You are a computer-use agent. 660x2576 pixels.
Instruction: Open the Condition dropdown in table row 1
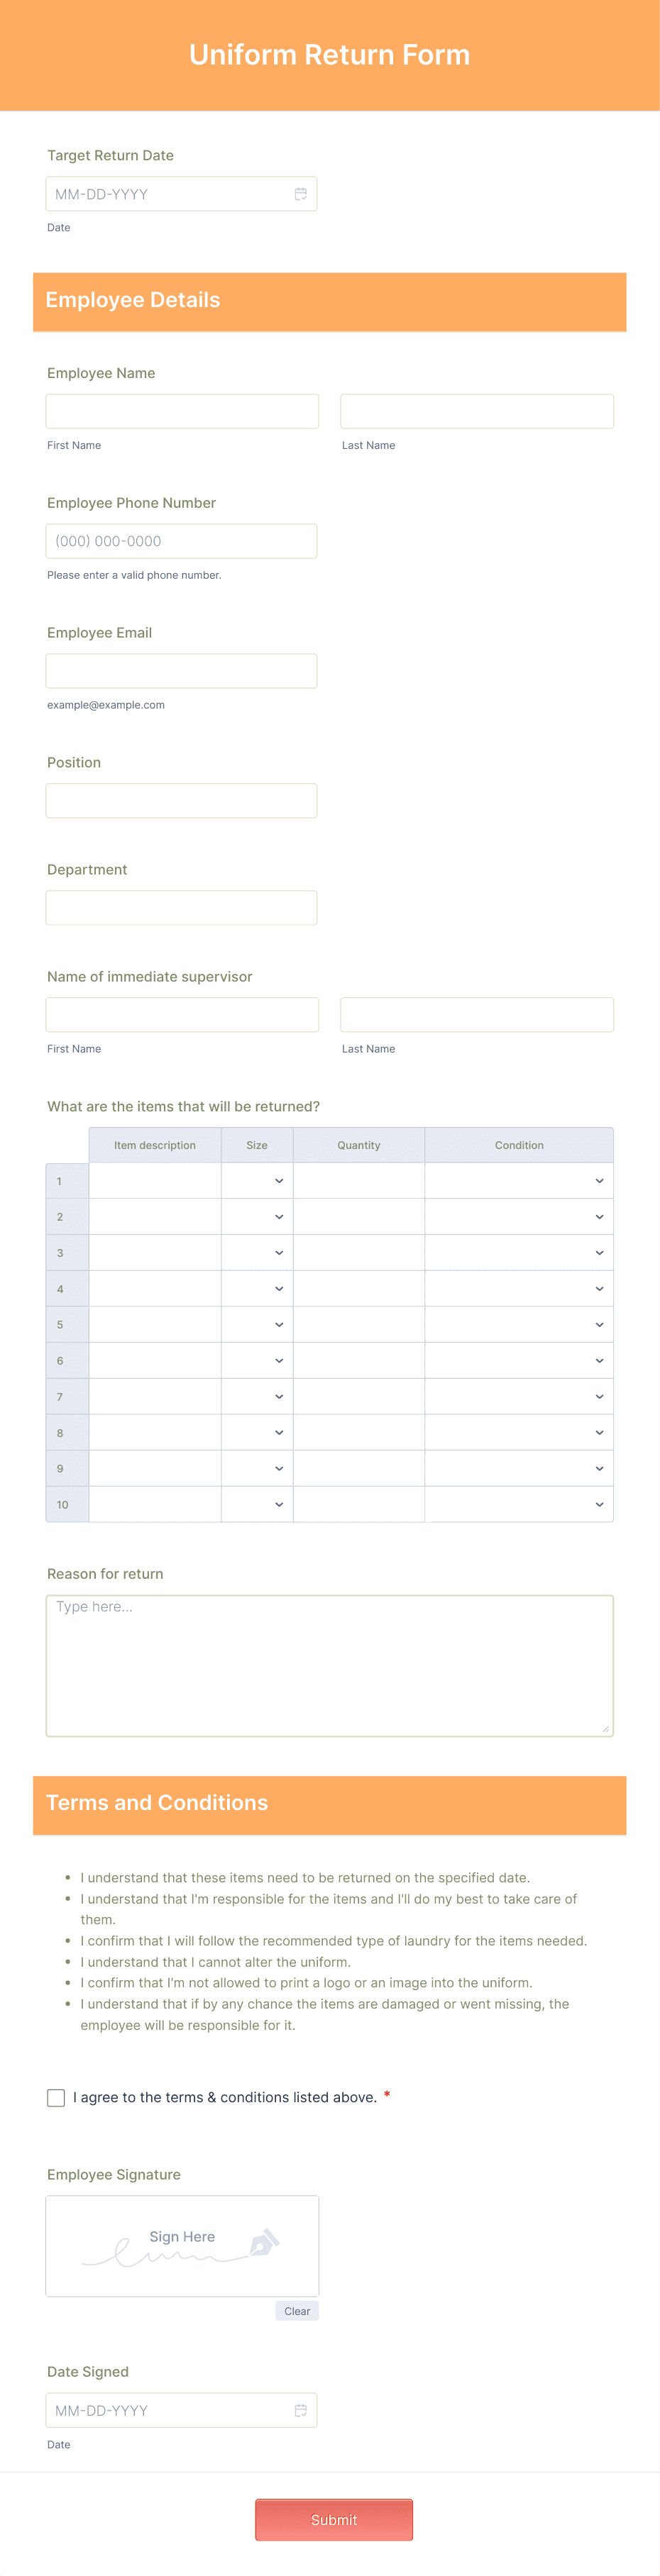click(x=599, y=1181)
